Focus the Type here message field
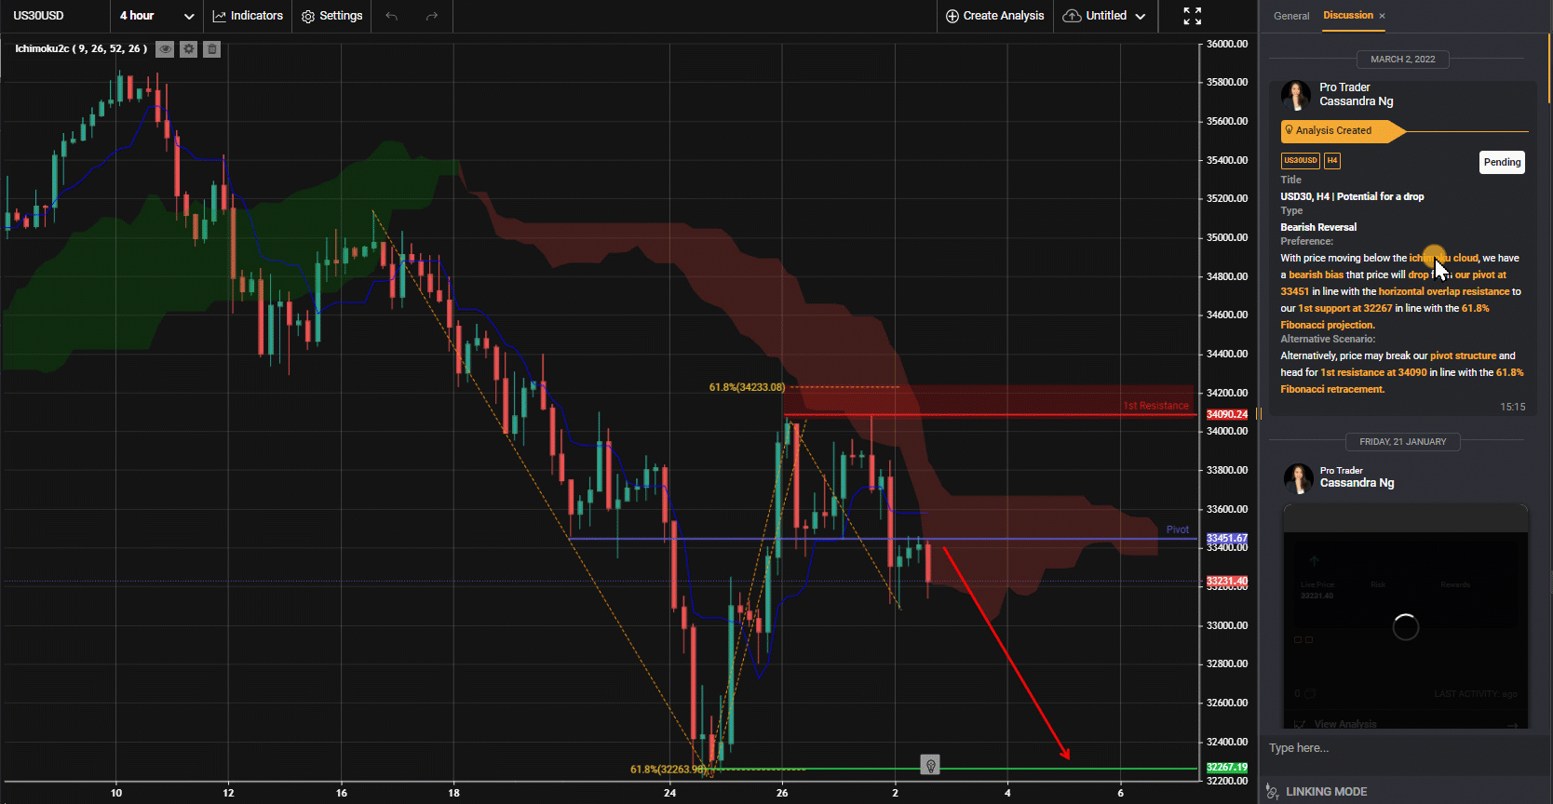This screenshot has height=804, width=1553. [1404, 748]
